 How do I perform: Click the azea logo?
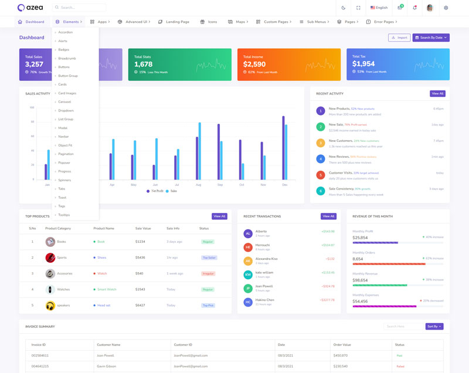point(30,8)
